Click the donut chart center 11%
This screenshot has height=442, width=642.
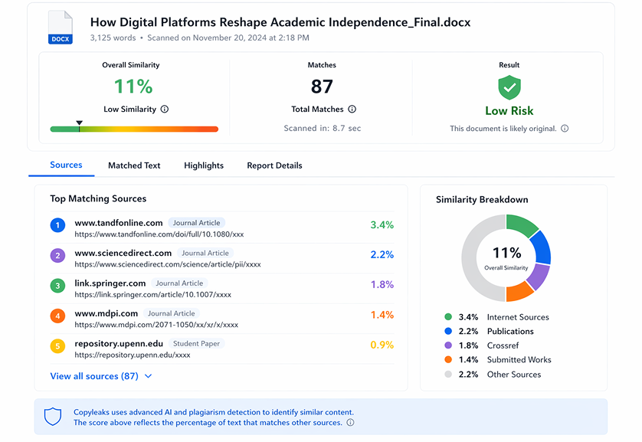point(506,256)
